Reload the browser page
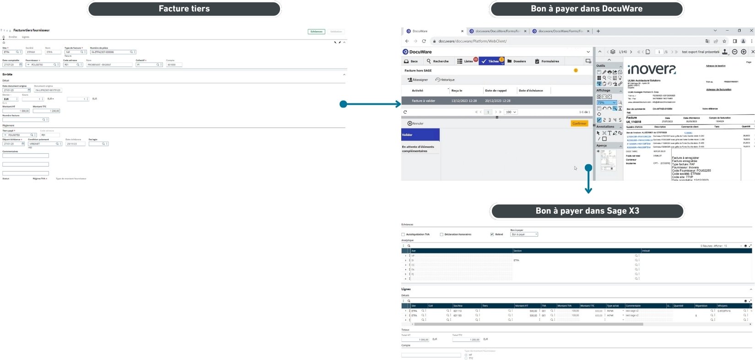Screen dimensions: 755x360 pos(424,41)
